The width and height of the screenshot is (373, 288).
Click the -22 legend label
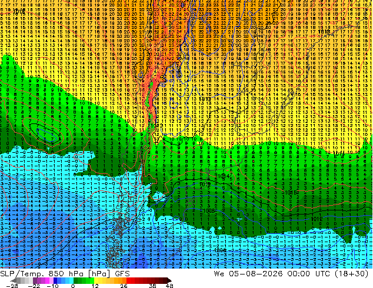pos(34,286)
